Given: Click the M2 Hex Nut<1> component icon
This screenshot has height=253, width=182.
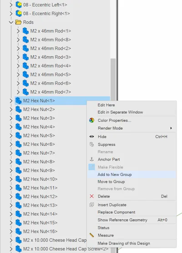Looking at the screenshot, I should 18,100.
